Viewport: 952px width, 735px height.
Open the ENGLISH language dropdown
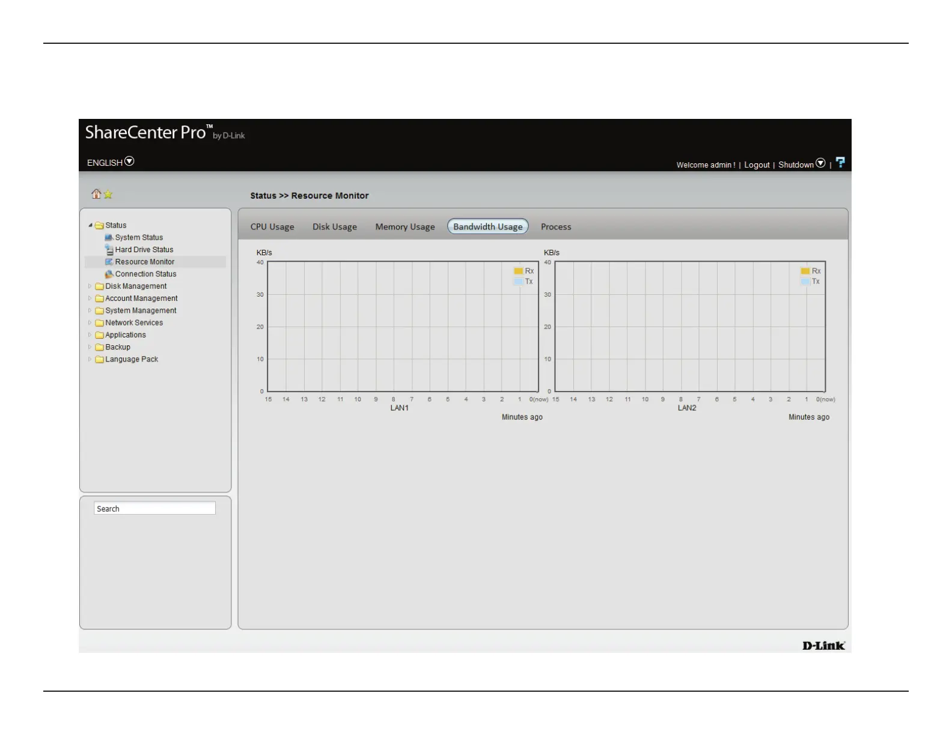click(129, 162)
